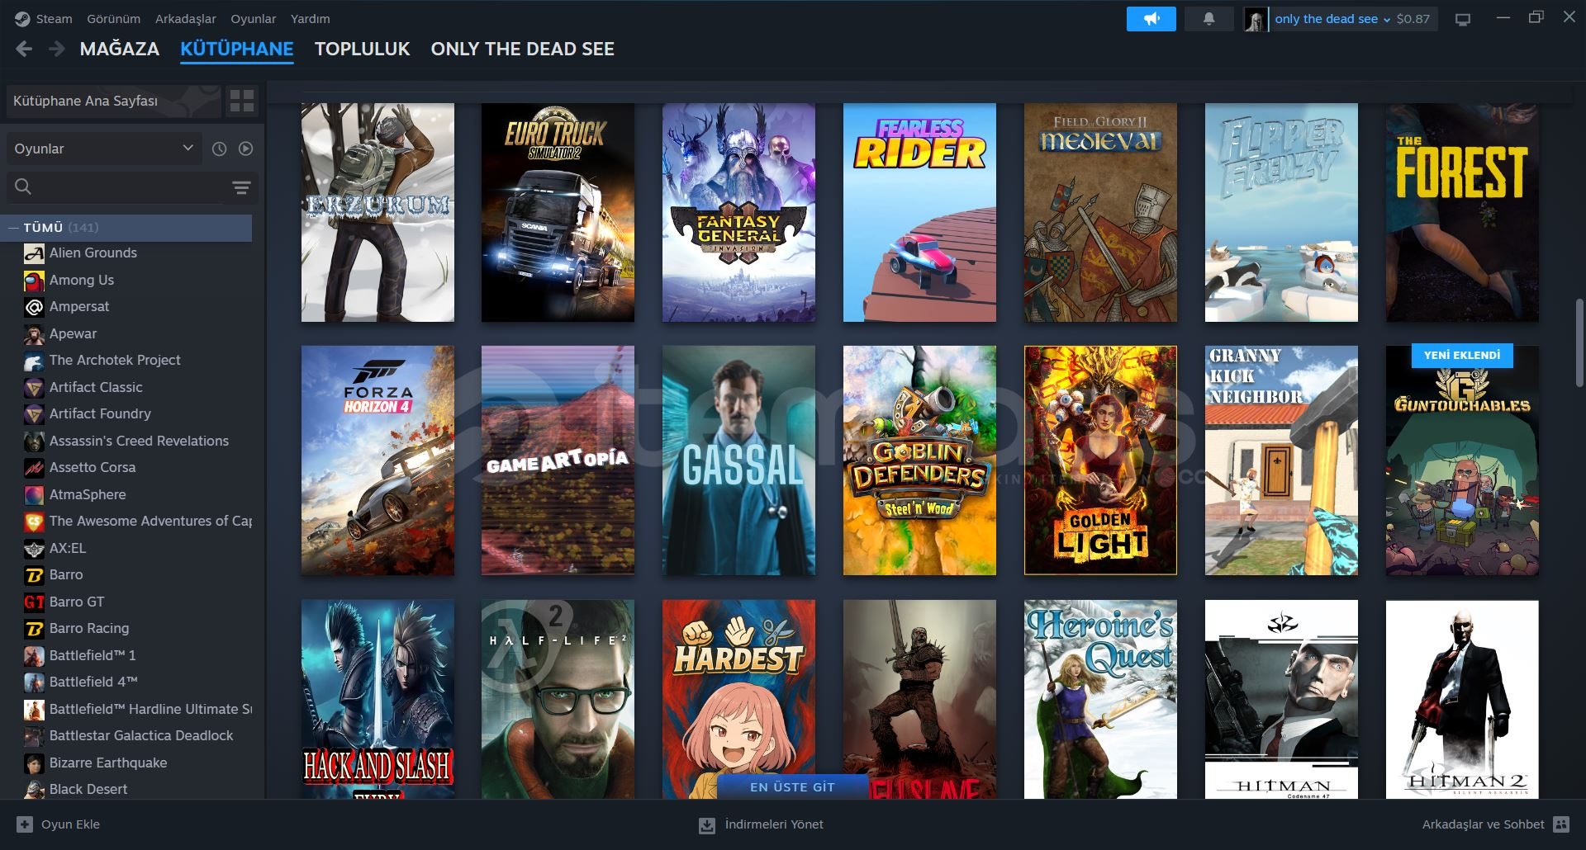This screenshot has height=850, width=1586.
Task: Switch to Big Picture mode icon
Action: pos(1463,19)
